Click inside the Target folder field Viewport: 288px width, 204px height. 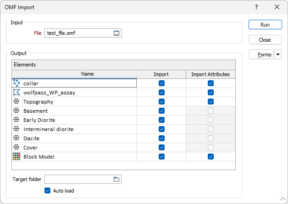[x=79, y=179]
